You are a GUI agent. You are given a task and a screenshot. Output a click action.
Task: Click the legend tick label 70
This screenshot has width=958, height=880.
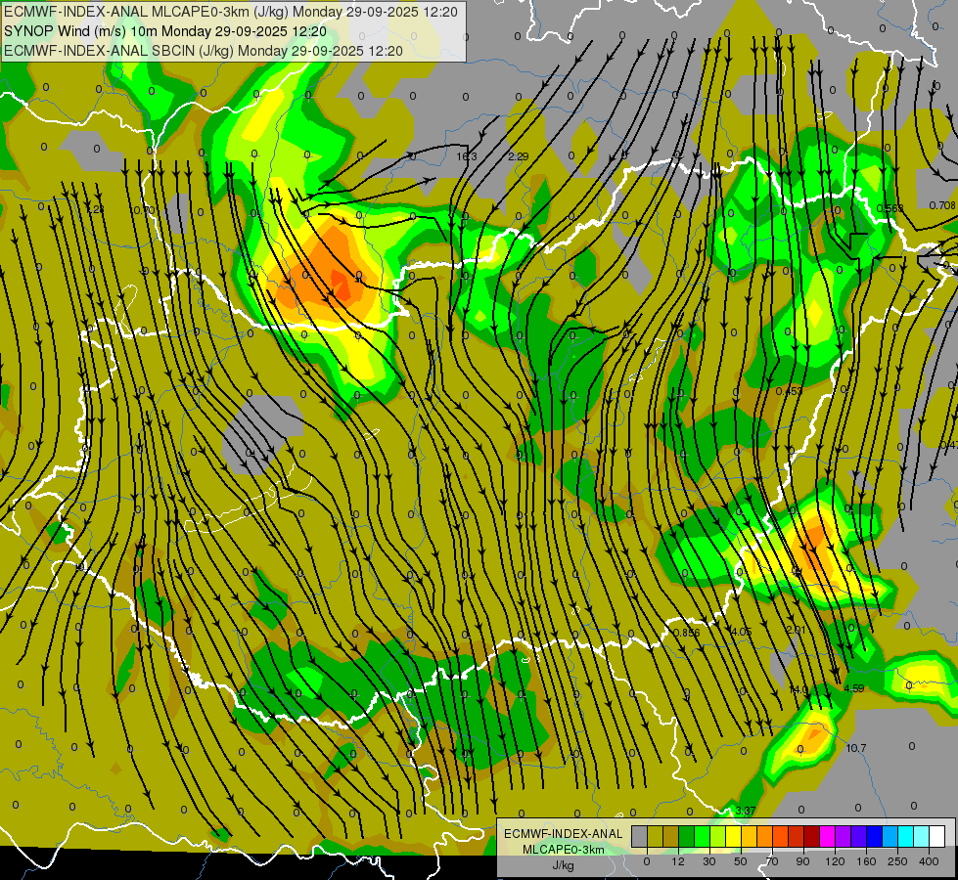tap(772, 861)
